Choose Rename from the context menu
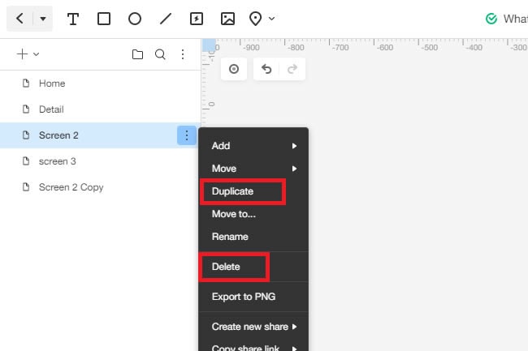The image size is (528, 351). coord(253,237)
